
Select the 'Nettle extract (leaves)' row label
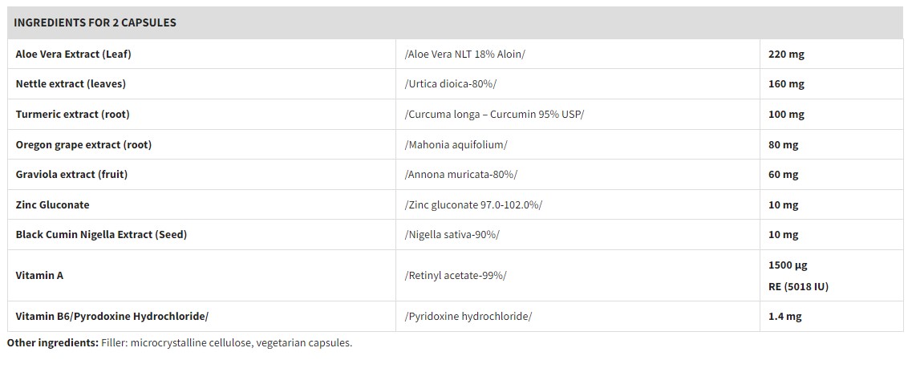[x=71, y=83]
